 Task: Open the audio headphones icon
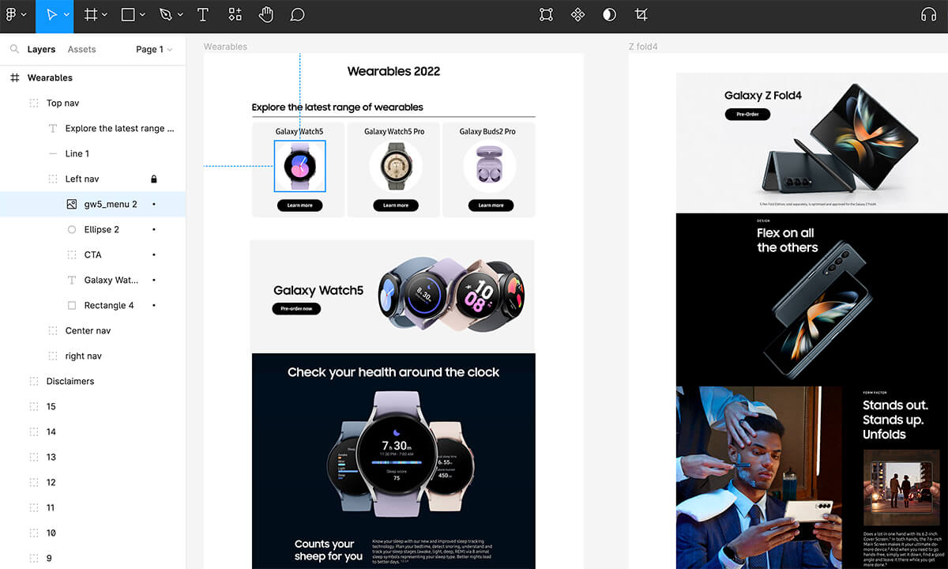click(x=928, y=14)
